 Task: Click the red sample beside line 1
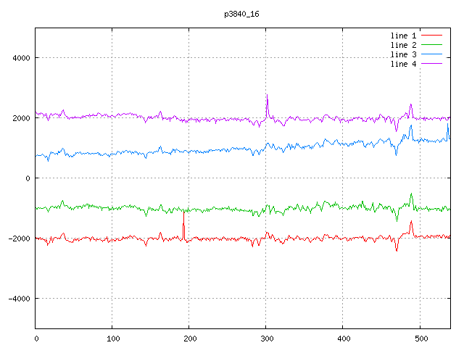[x=431, y=35]
